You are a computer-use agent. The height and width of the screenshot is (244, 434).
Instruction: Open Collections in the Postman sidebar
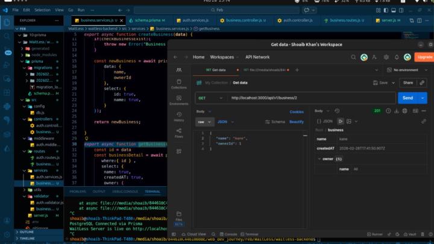point(179,84)
